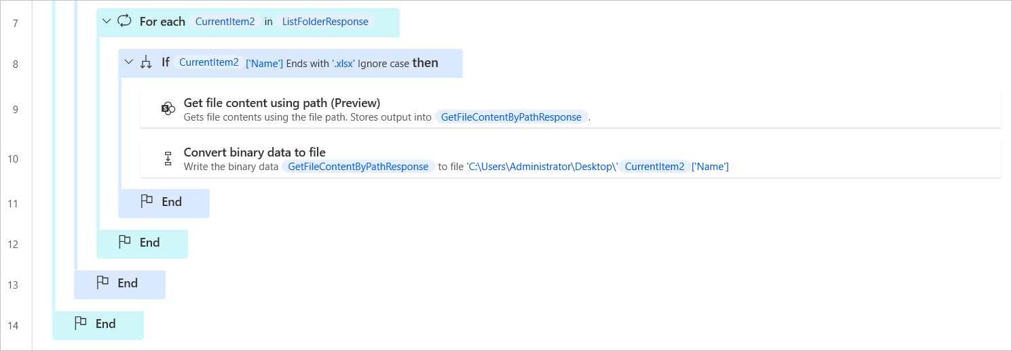Click the End flag icon on line 13
1012x351 pixels.
coord(102,283)
